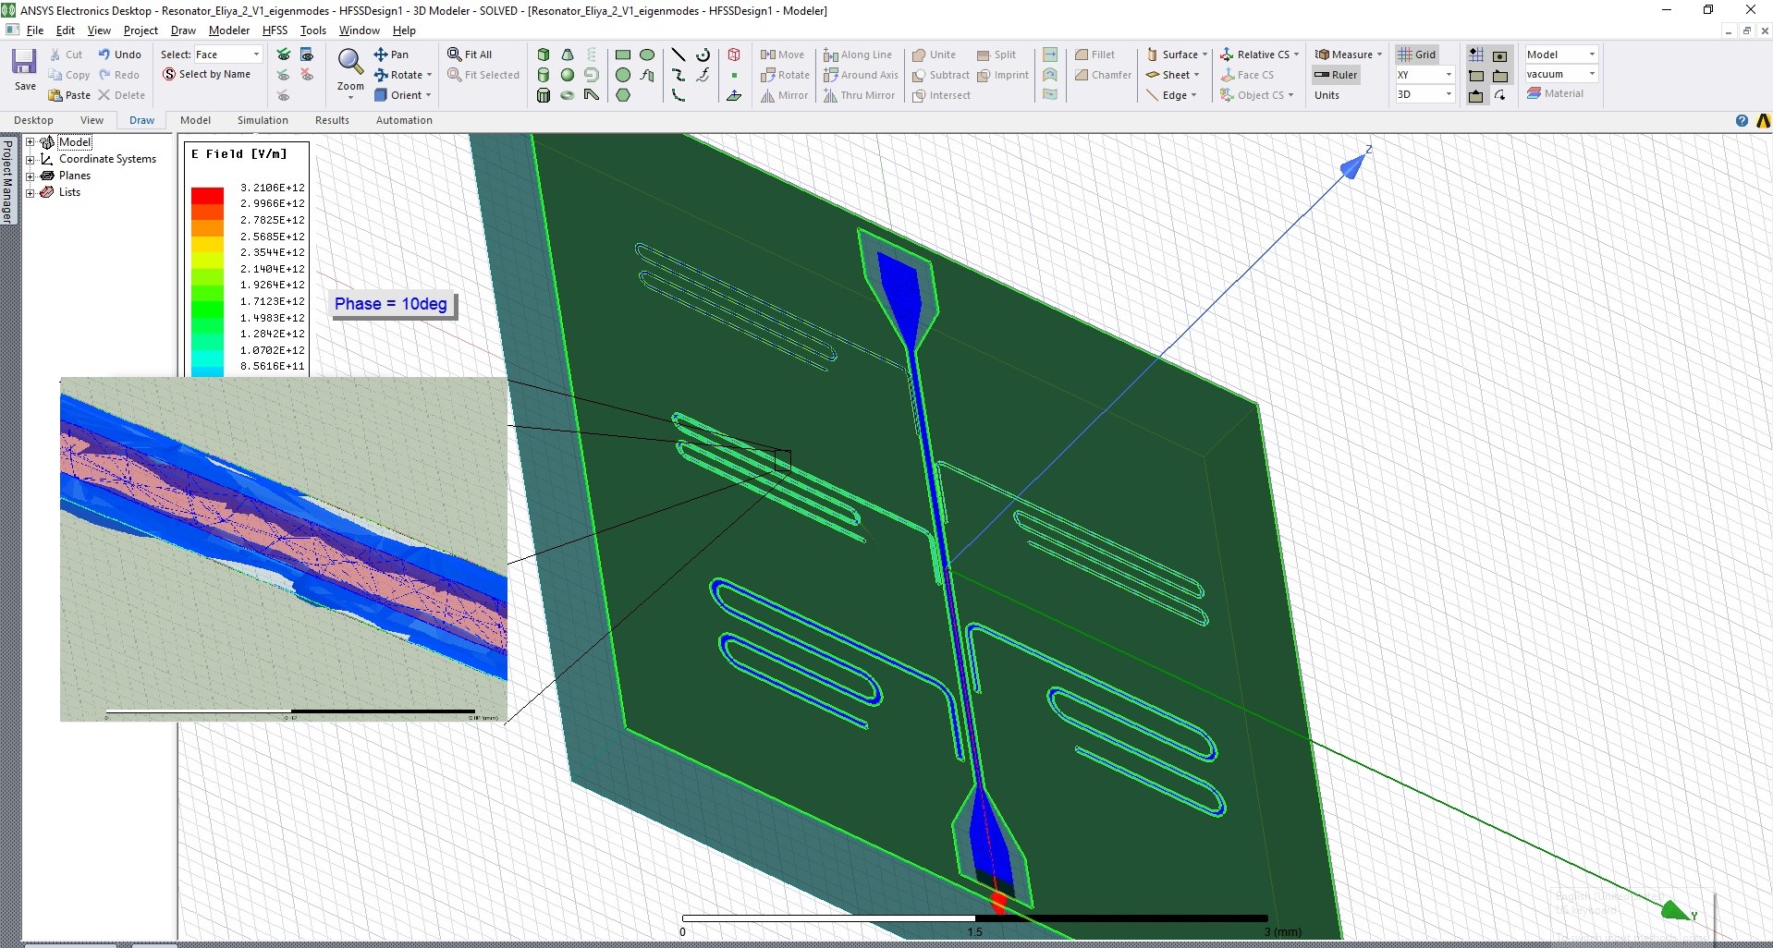Click the Draw line tool icon

coord(678,55)
